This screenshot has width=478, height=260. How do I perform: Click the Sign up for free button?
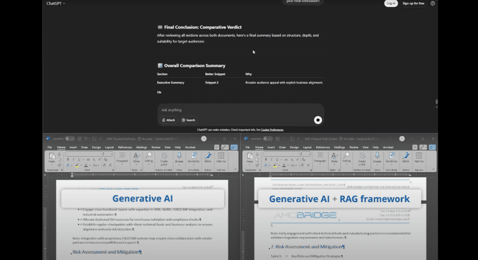(413, 4)
